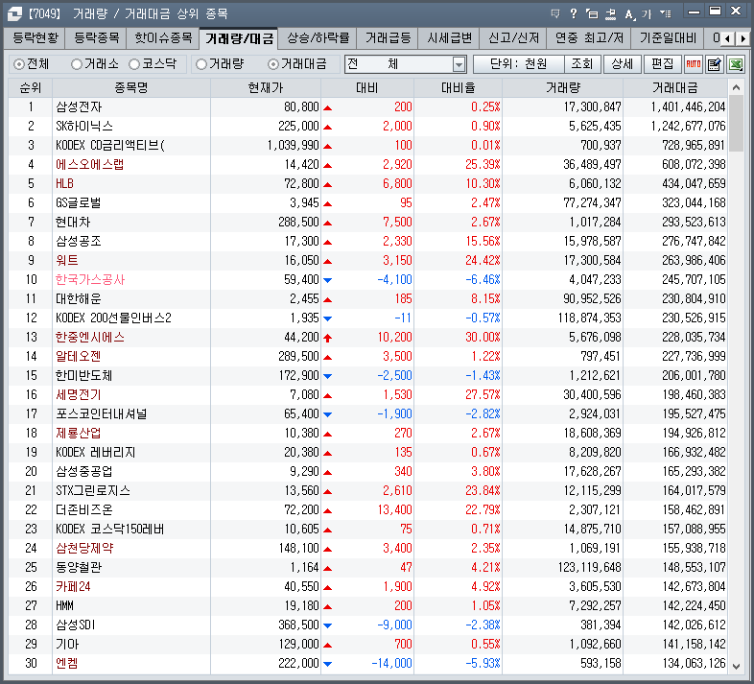The image size is (754, 684).
Task: Select the 더존비즈온 stock name
Action: [83, 509]
